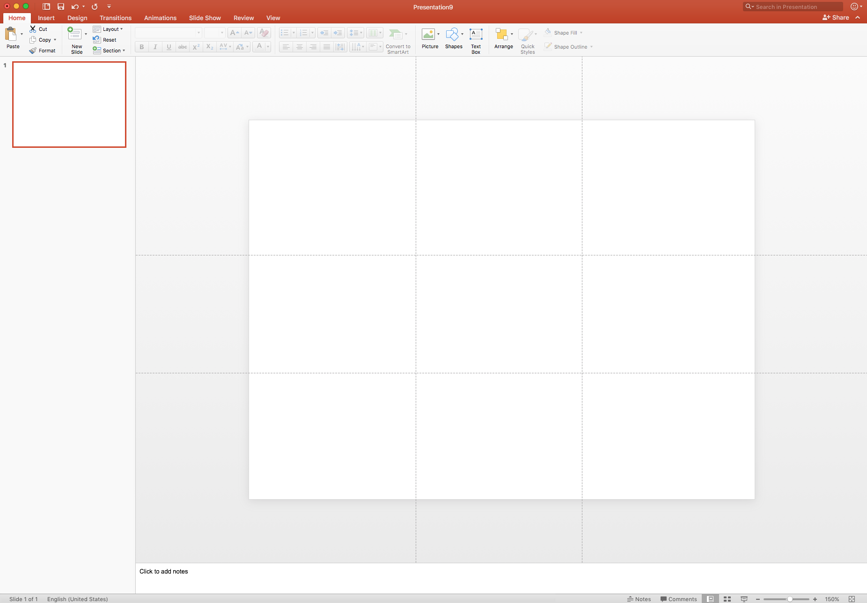Insert a new Text Box

[x=476, y=40]
